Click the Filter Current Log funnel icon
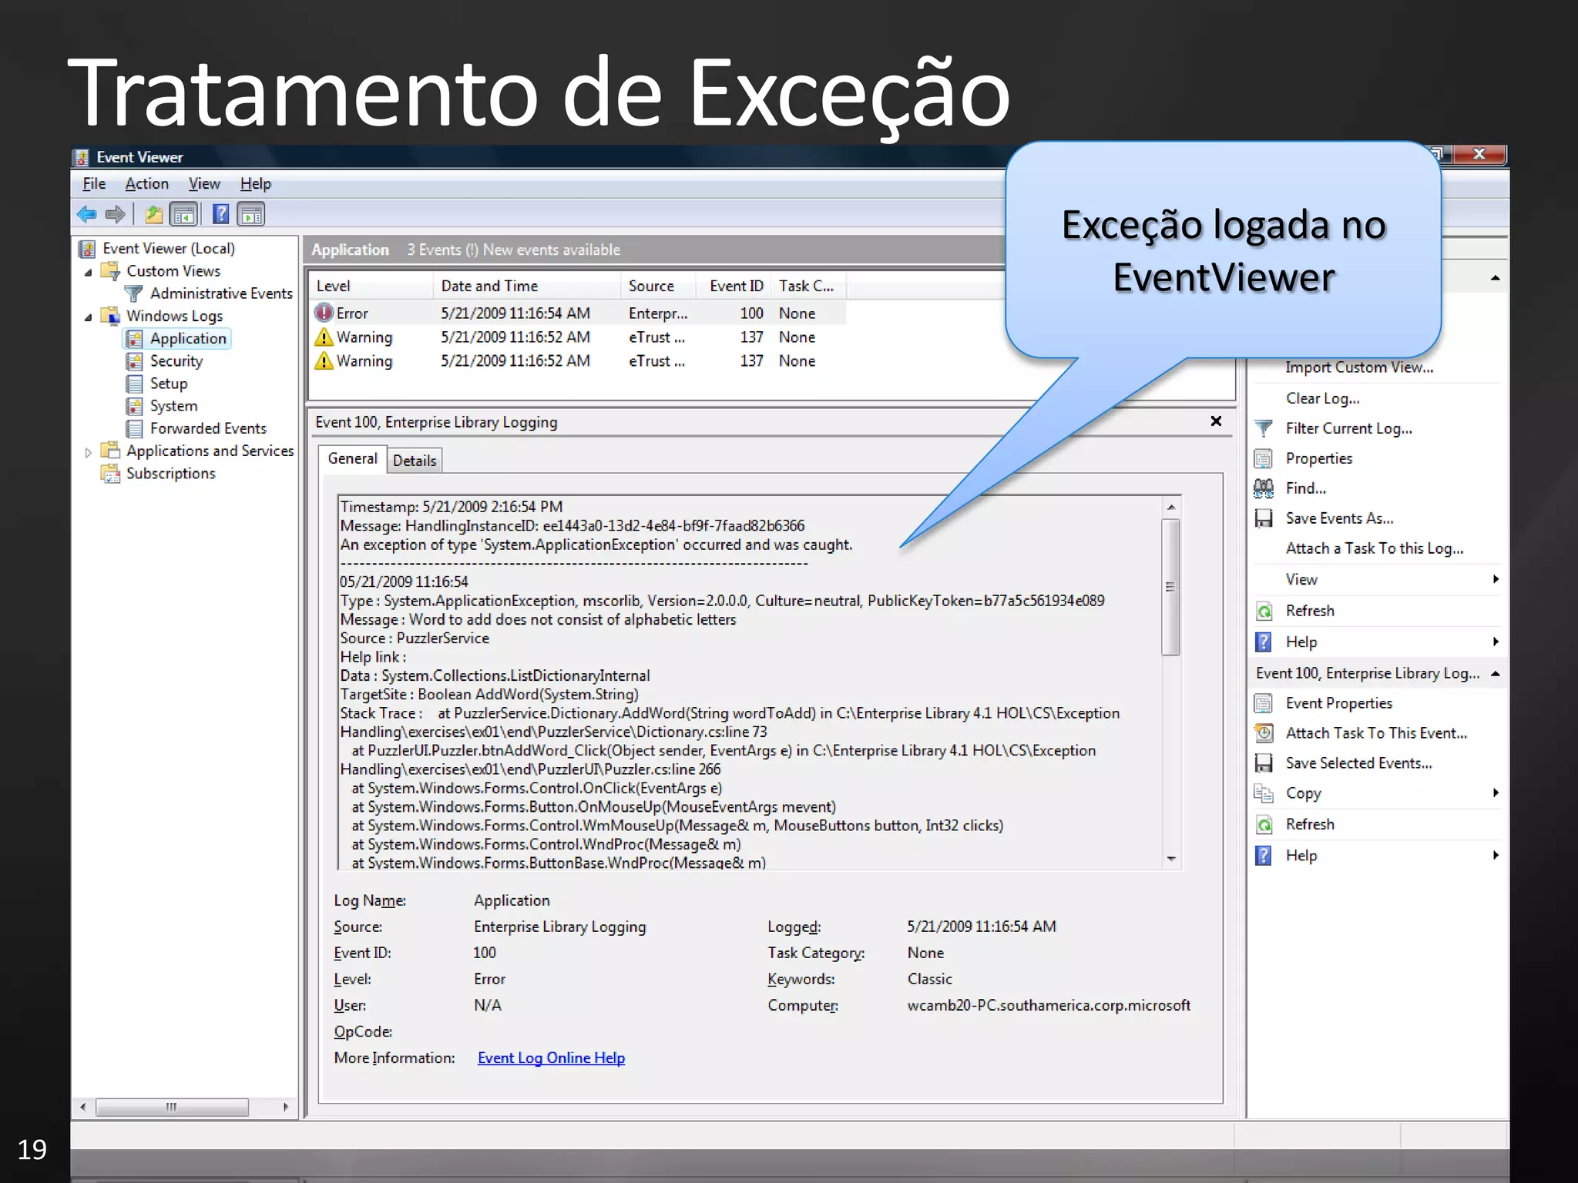This screenshot has height=1183, width=1578. coord(1264,428)
